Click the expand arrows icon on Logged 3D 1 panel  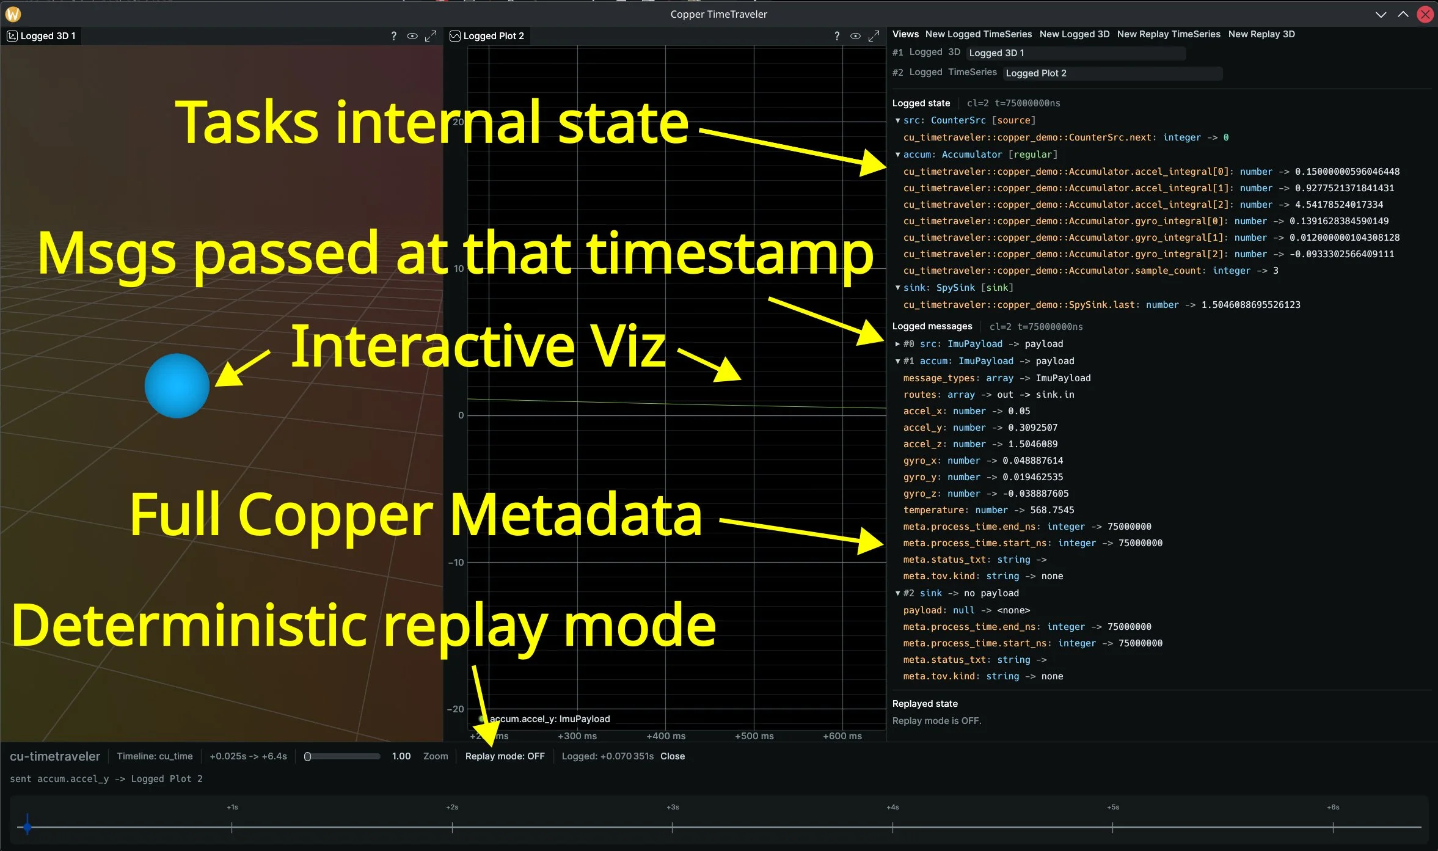(x=431, y=35)
